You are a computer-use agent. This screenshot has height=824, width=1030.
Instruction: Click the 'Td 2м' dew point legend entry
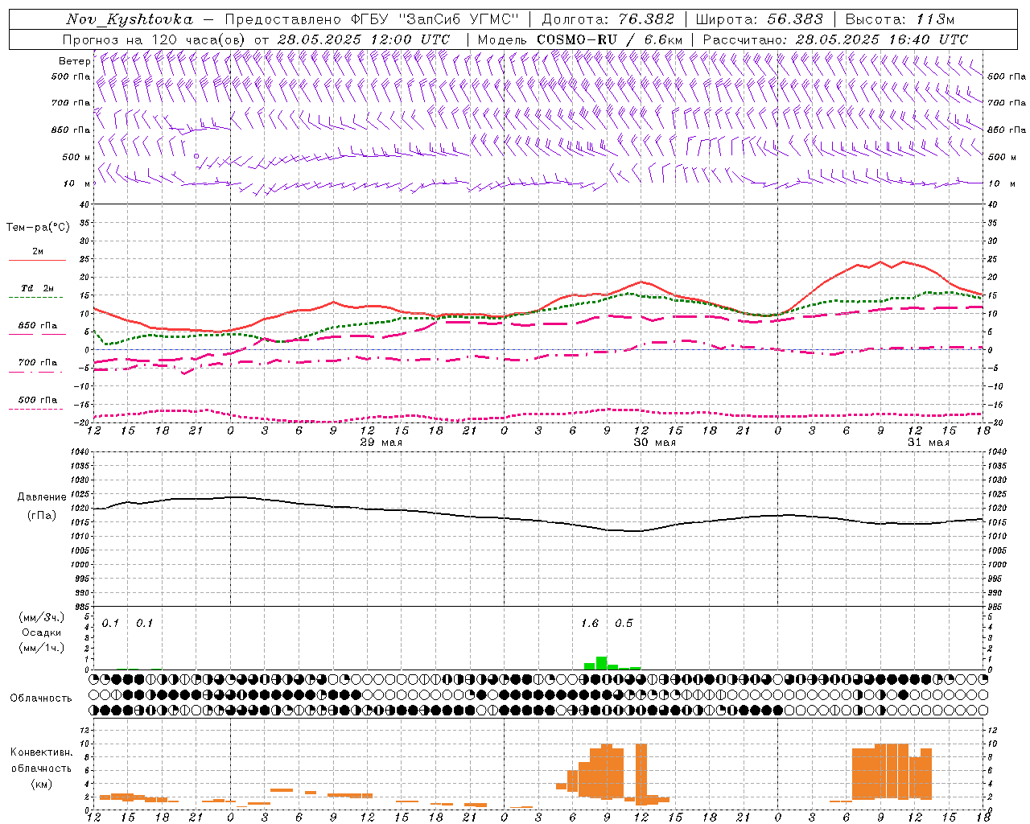pyautogui.click(x=37, y=288)
